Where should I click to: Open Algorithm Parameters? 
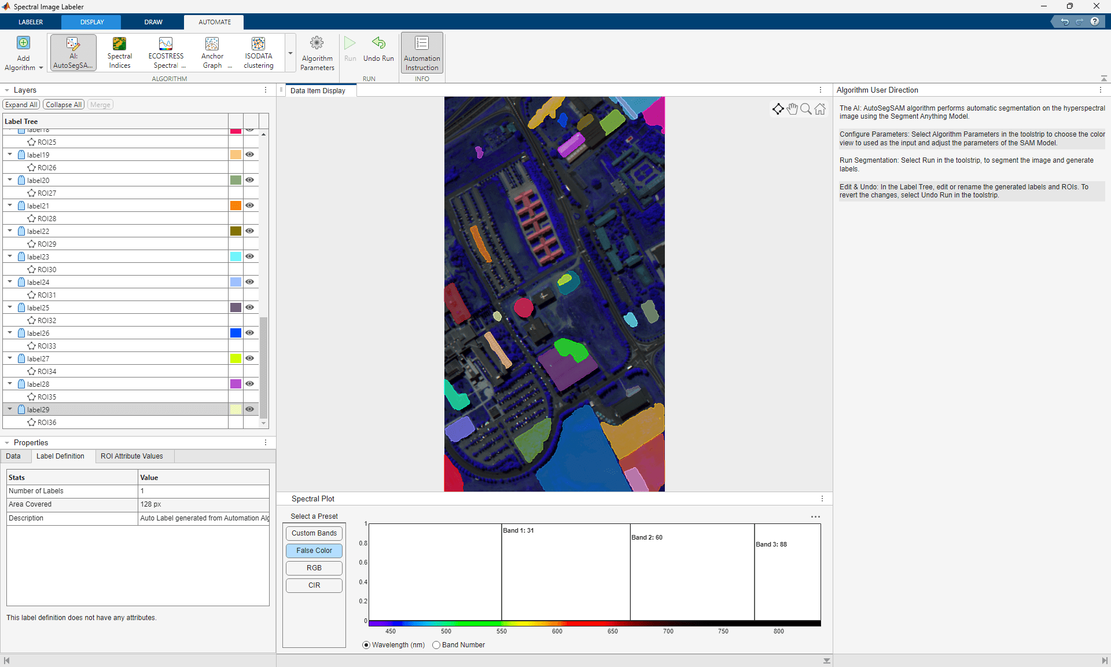coord(317,52)
